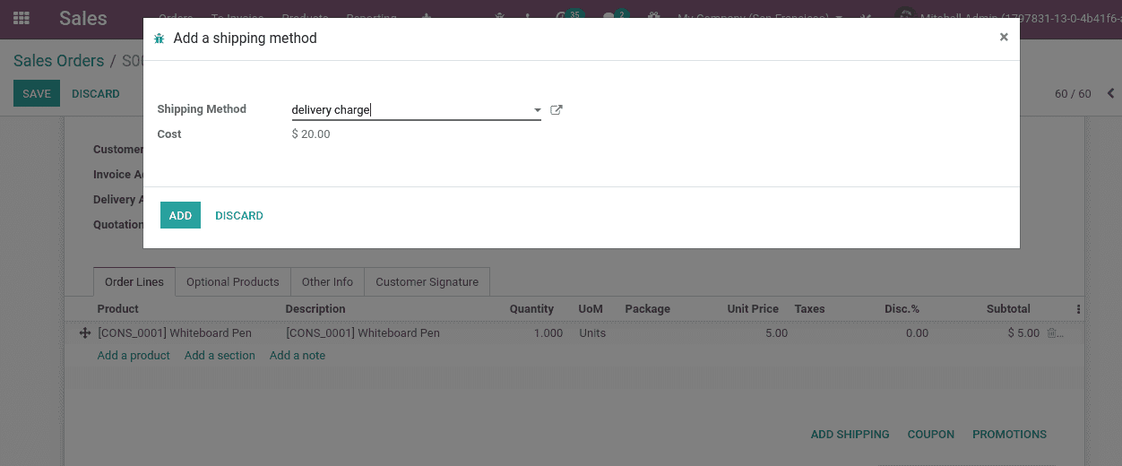Open external link for shipping method record
The height and width of the screenshot is (466, 1122).
[x=556, y=110]
